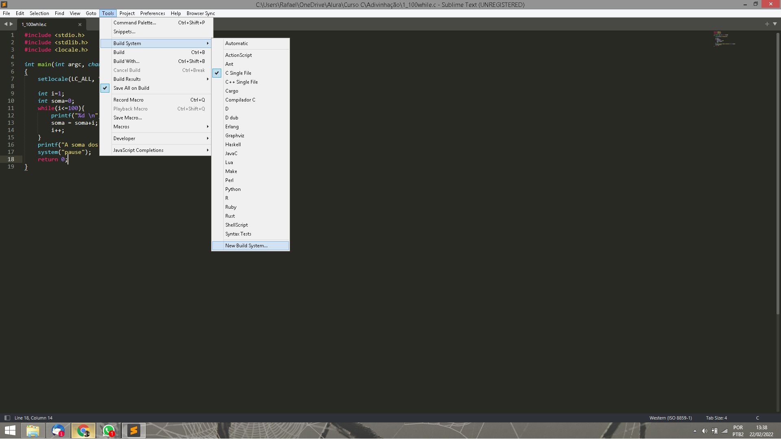The width and height of the screenshot is (781, 439).
Task: Select Haskell build system
Action: [251, 145]
